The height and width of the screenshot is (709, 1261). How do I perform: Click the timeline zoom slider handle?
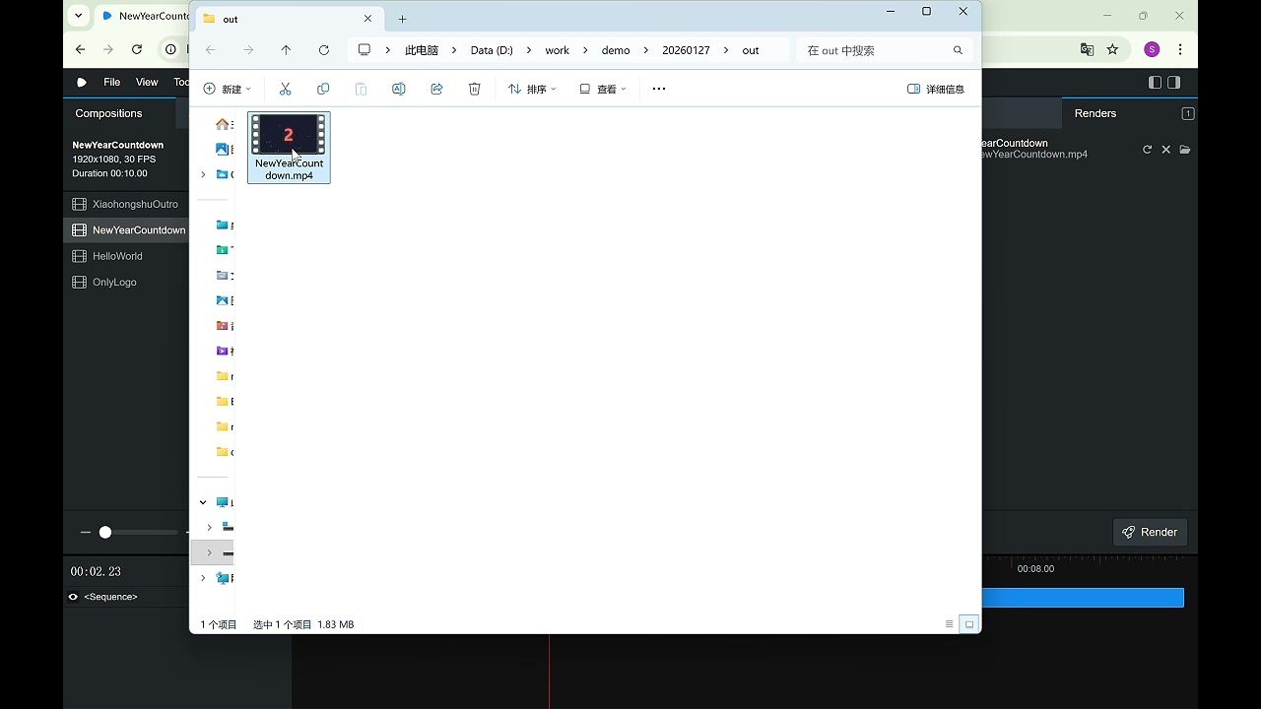click(x=105, y=533)
